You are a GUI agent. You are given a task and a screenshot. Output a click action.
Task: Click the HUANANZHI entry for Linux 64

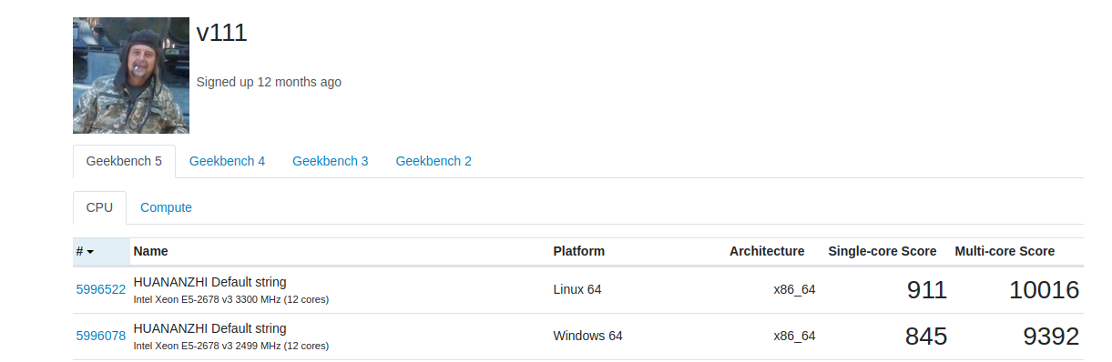coord(209,282)
